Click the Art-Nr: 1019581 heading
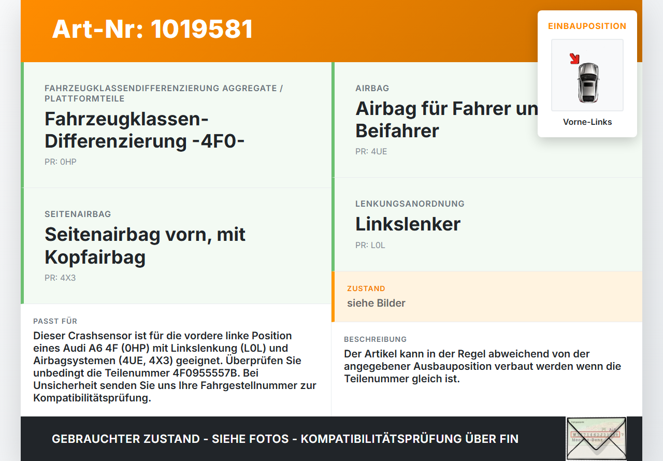The width and height of the screenshot is (663, 461). pos(152,29)
